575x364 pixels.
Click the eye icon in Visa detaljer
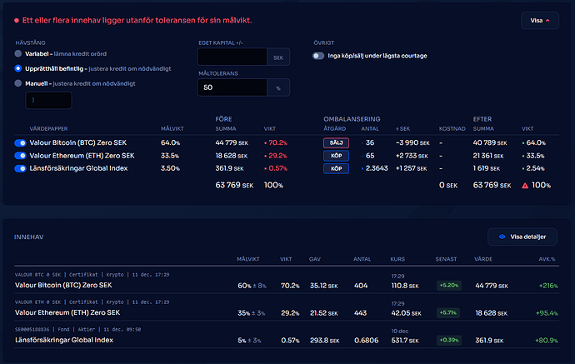click(x=501, y=237)
